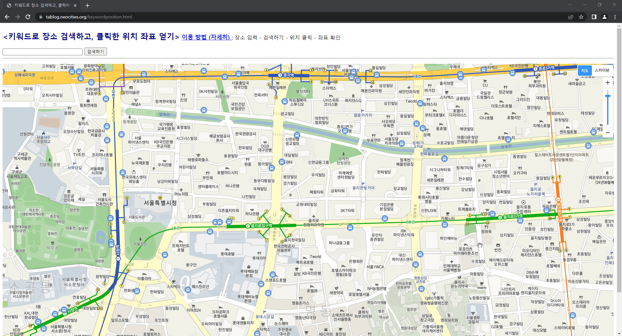Click the 롯데백화점 본점 label
This screenshot has height=336, width=622.
tap(249, 274)
